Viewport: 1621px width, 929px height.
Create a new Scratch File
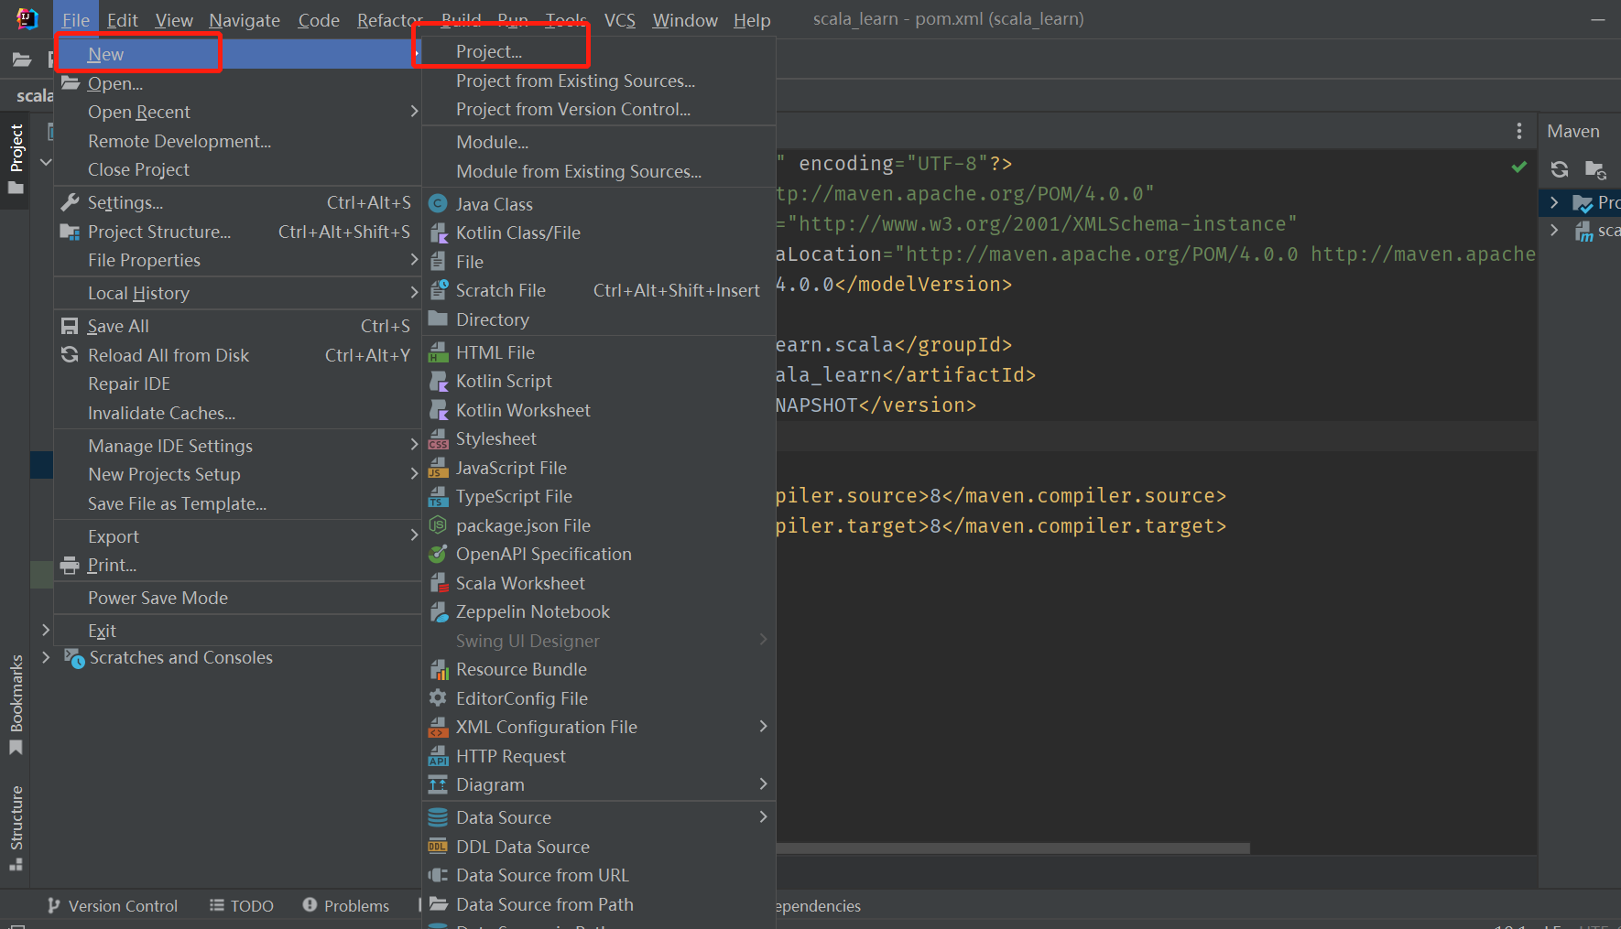click(599, 290)
